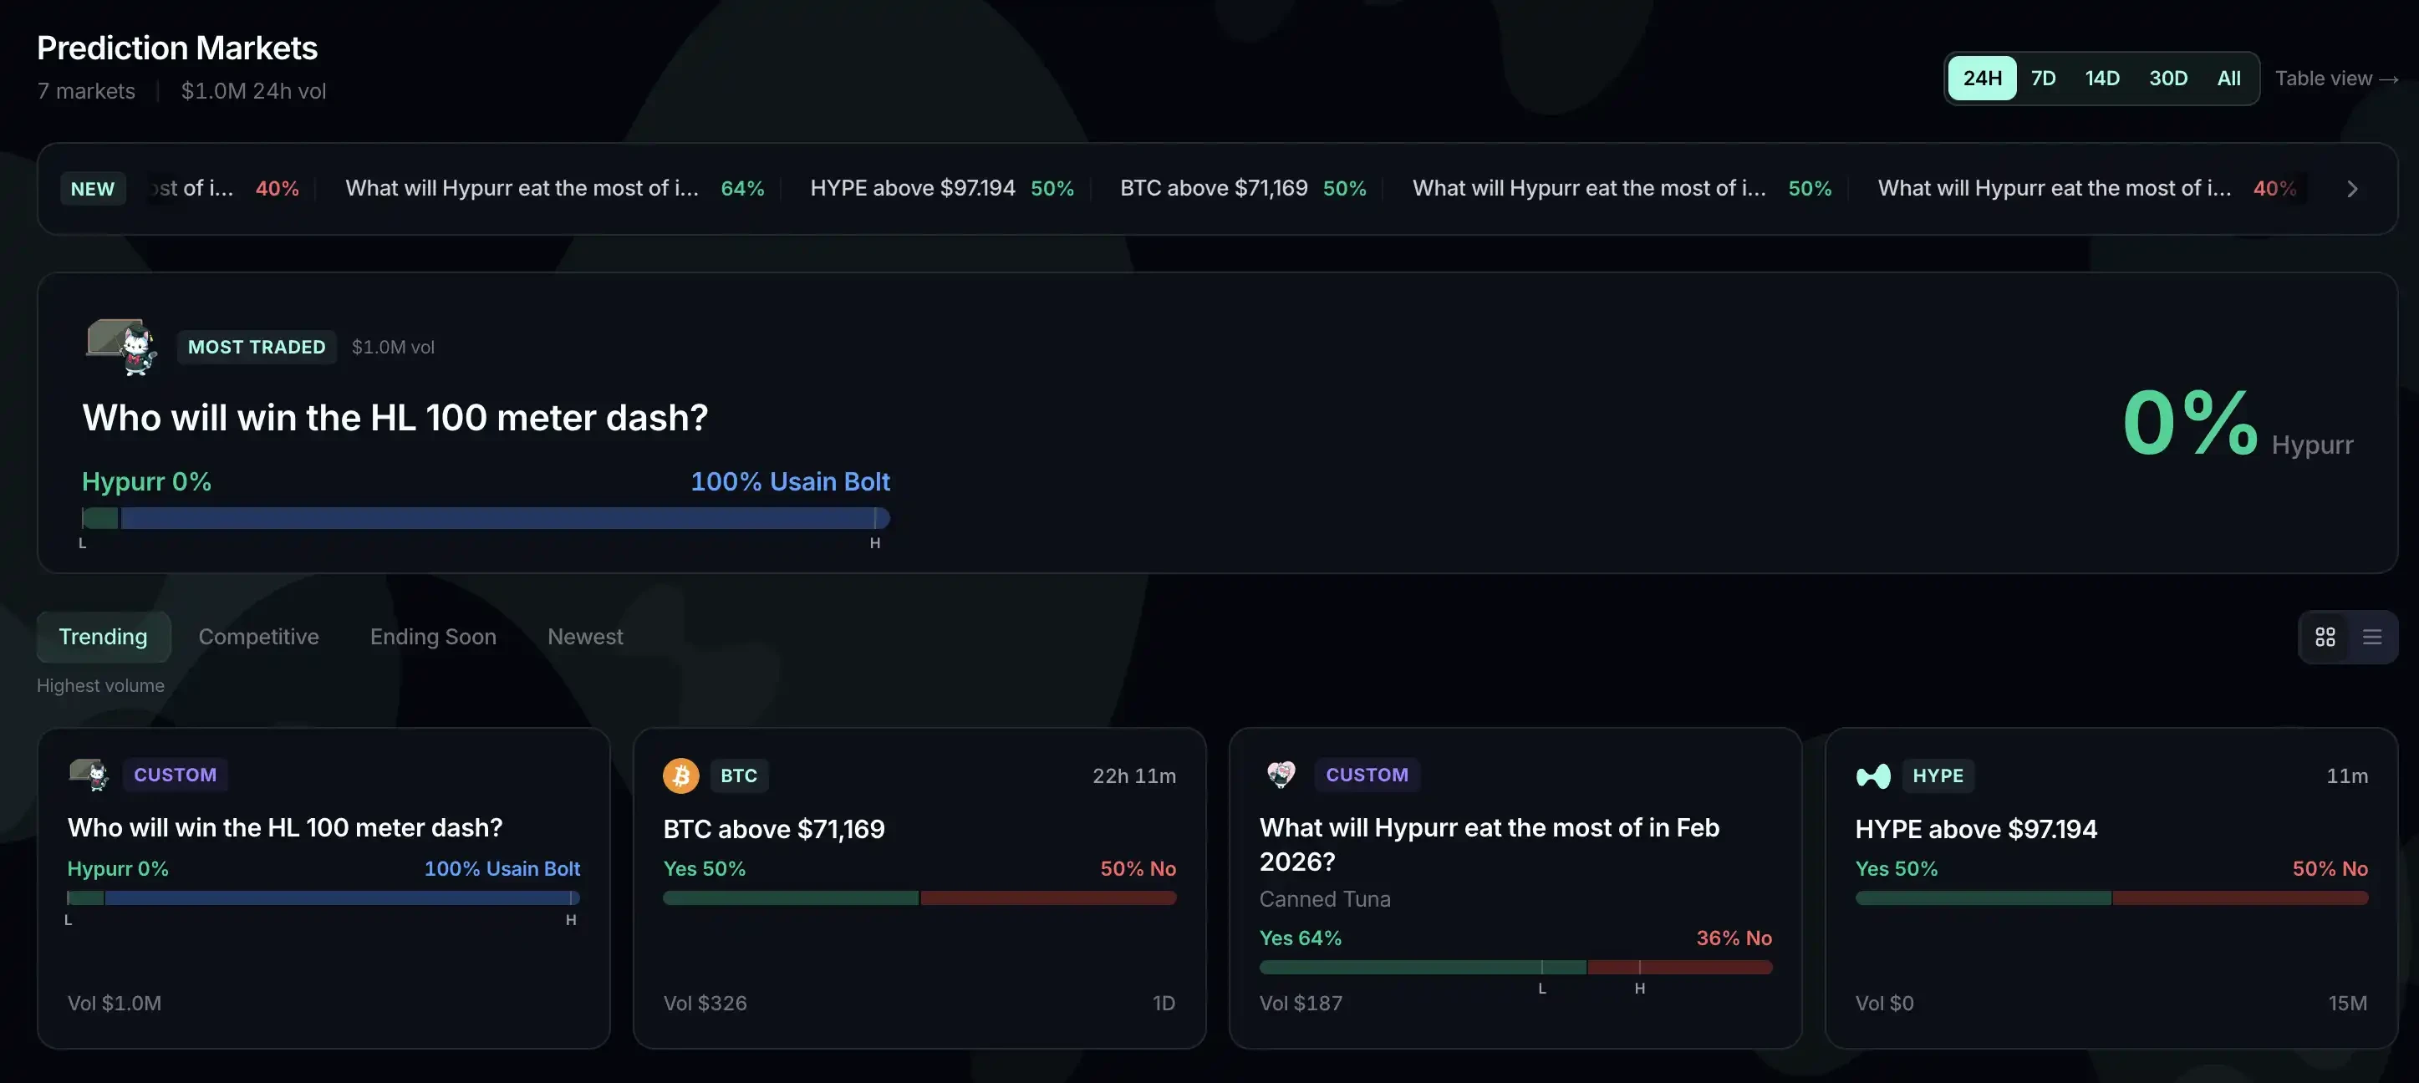Switch to the Competitive tab
This screenshot has height=1083, width=2419.
click(x=258, y=636)
